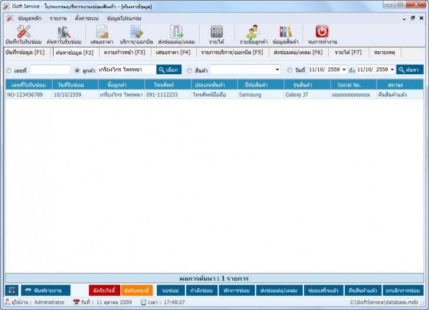Click the clock icon in status bar
The height and width of the screenshot is (310, 429).
[x=143, y=302]
